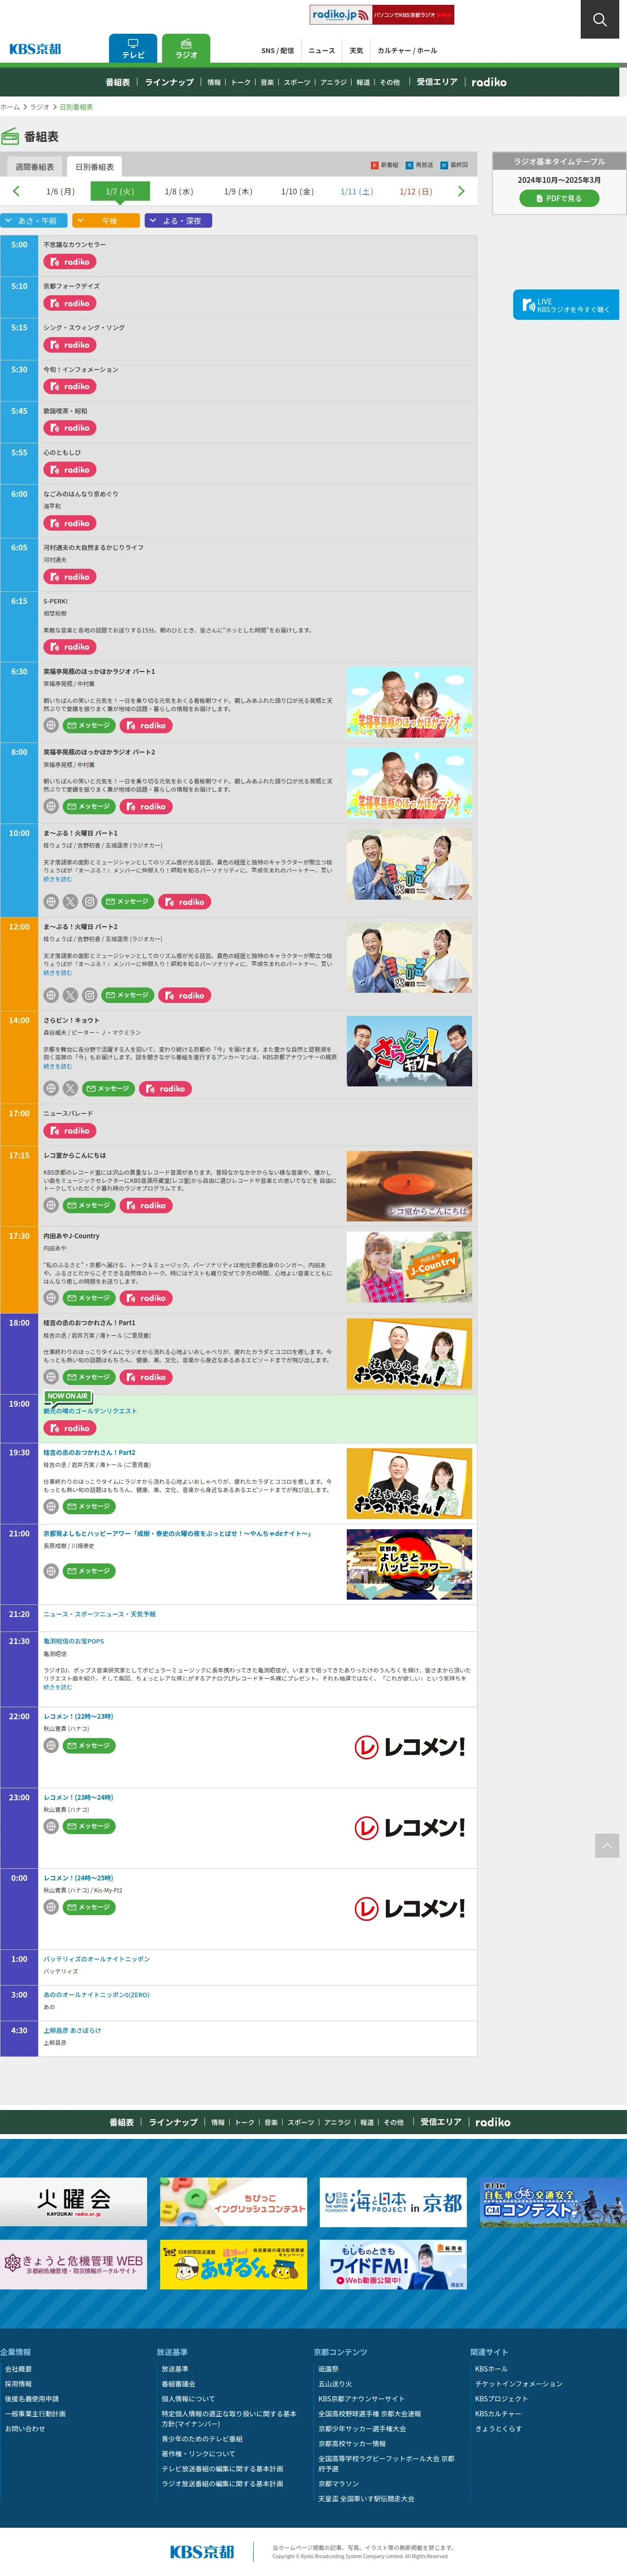Open the 火曜会 banner
Viewport: 627px width, 2576px height.
point(74,2202)
